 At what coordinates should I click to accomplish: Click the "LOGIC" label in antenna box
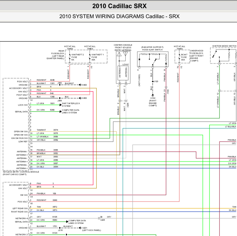point(126,64)
